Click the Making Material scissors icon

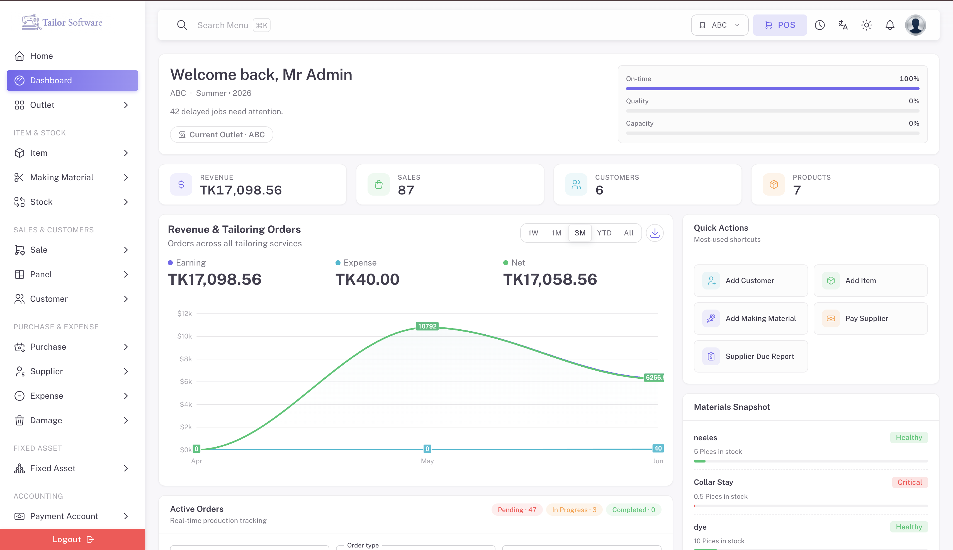coord(19,177)
